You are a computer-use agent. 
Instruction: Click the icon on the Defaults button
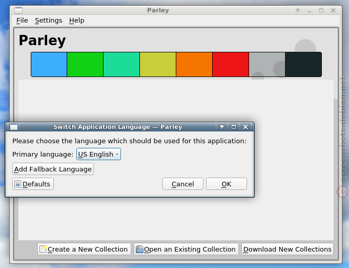point(17,184)
